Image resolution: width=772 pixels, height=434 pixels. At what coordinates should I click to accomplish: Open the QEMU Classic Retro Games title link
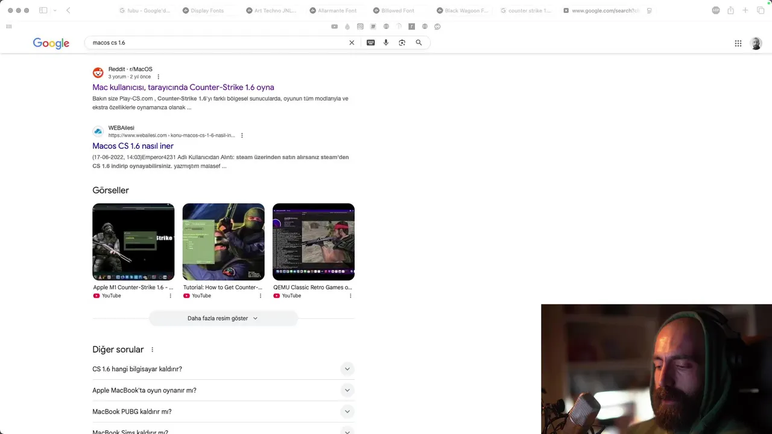pyautogui.click(x=312, y=288)
